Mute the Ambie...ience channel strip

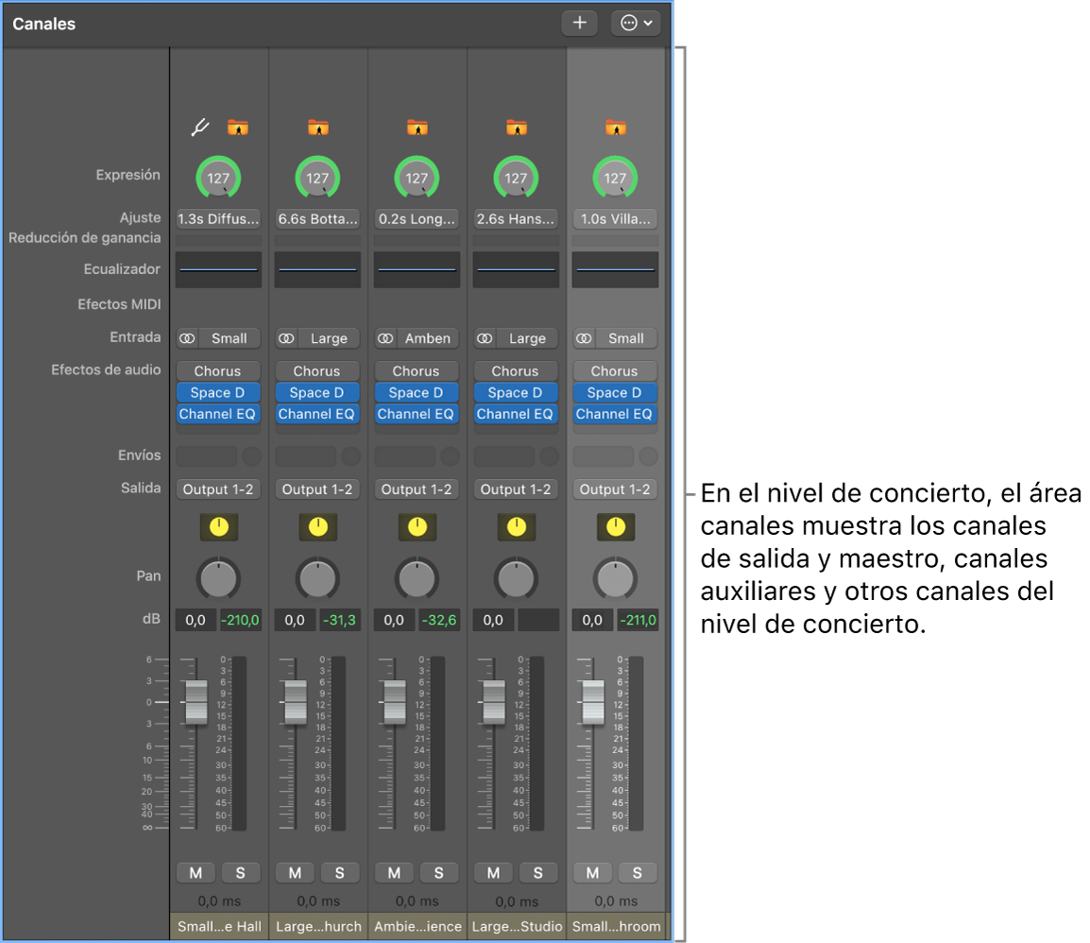394,873
